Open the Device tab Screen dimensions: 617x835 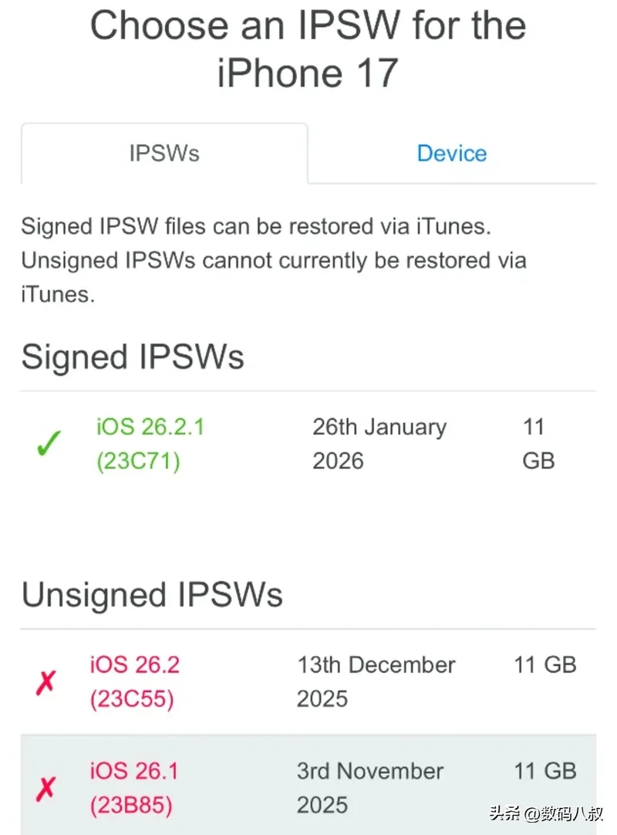(x=452, y=153)
